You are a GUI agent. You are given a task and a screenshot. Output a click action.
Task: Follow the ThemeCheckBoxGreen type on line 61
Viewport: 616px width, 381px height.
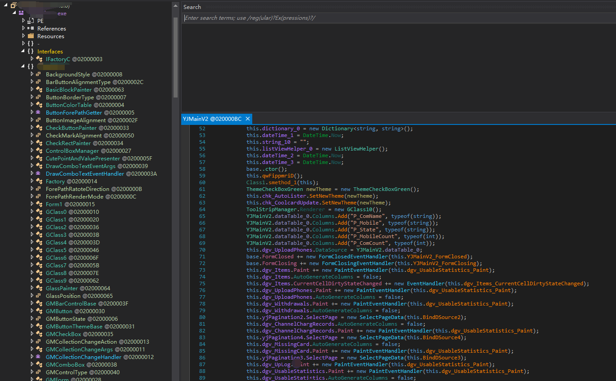coord(274,189)
